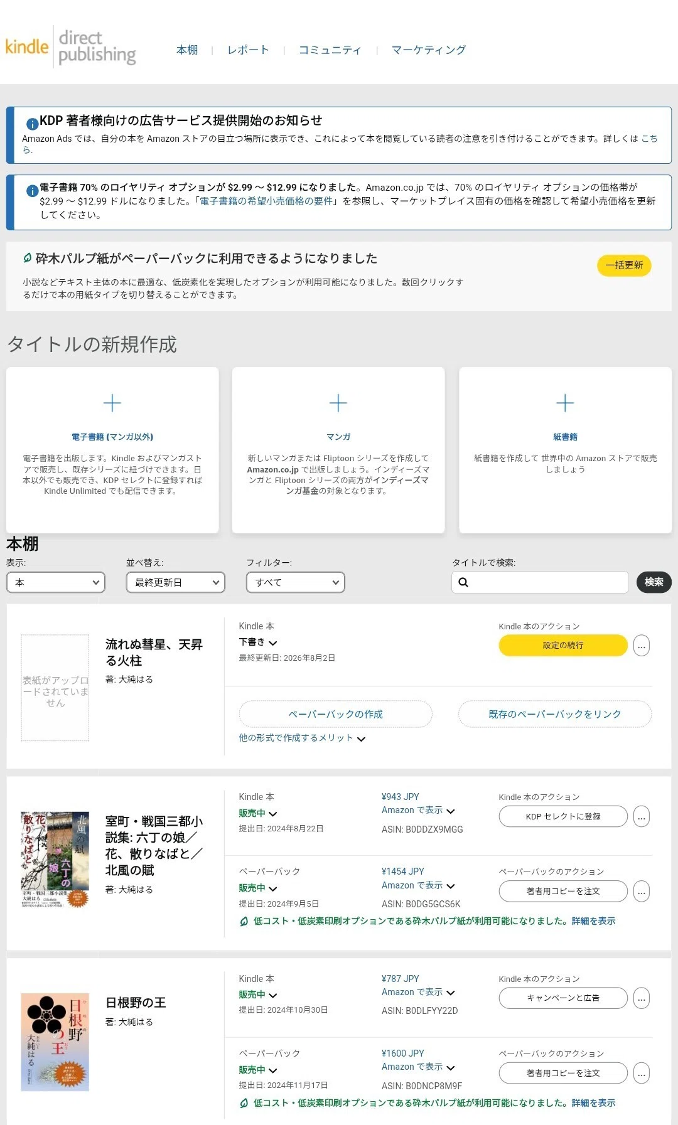This screenshot has height=1125, width=678.
Task: Click the 日根野の王 cover thumbnail
Action: (55, 1042)
